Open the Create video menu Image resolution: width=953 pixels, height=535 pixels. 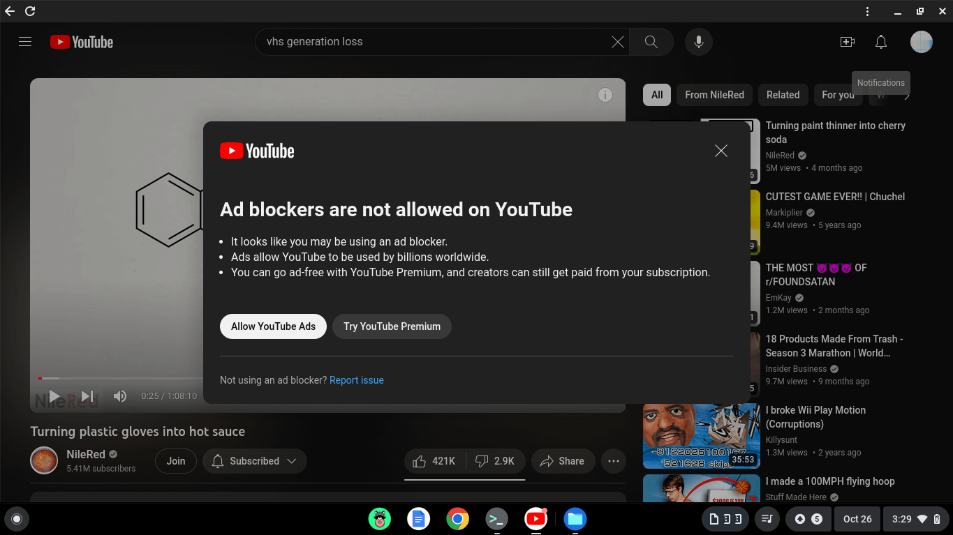coord(848,42)
